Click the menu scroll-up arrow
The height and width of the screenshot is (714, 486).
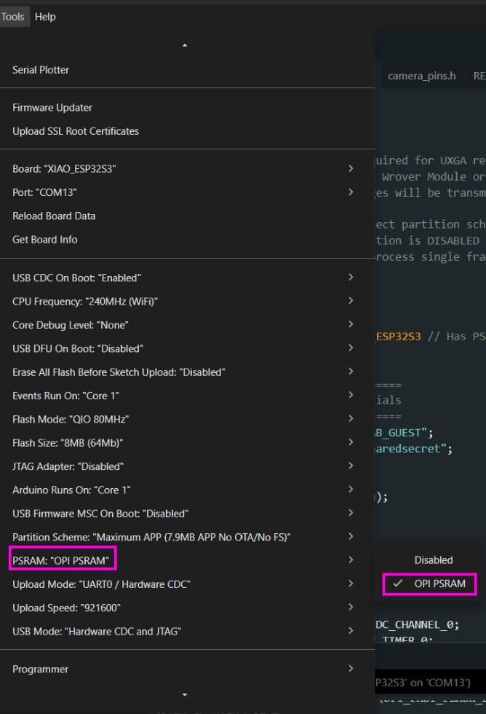pos(185,45)
